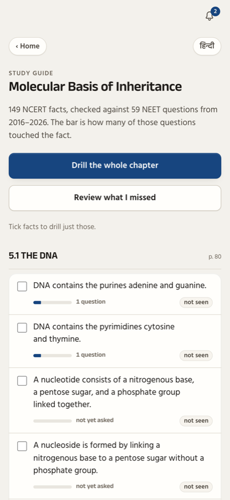
Task: Click progress bar under the pyrimidines fact
Action: click(x=53, y=355)
